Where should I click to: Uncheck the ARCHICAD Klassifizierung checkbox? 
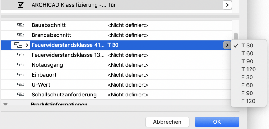(20, 5)
